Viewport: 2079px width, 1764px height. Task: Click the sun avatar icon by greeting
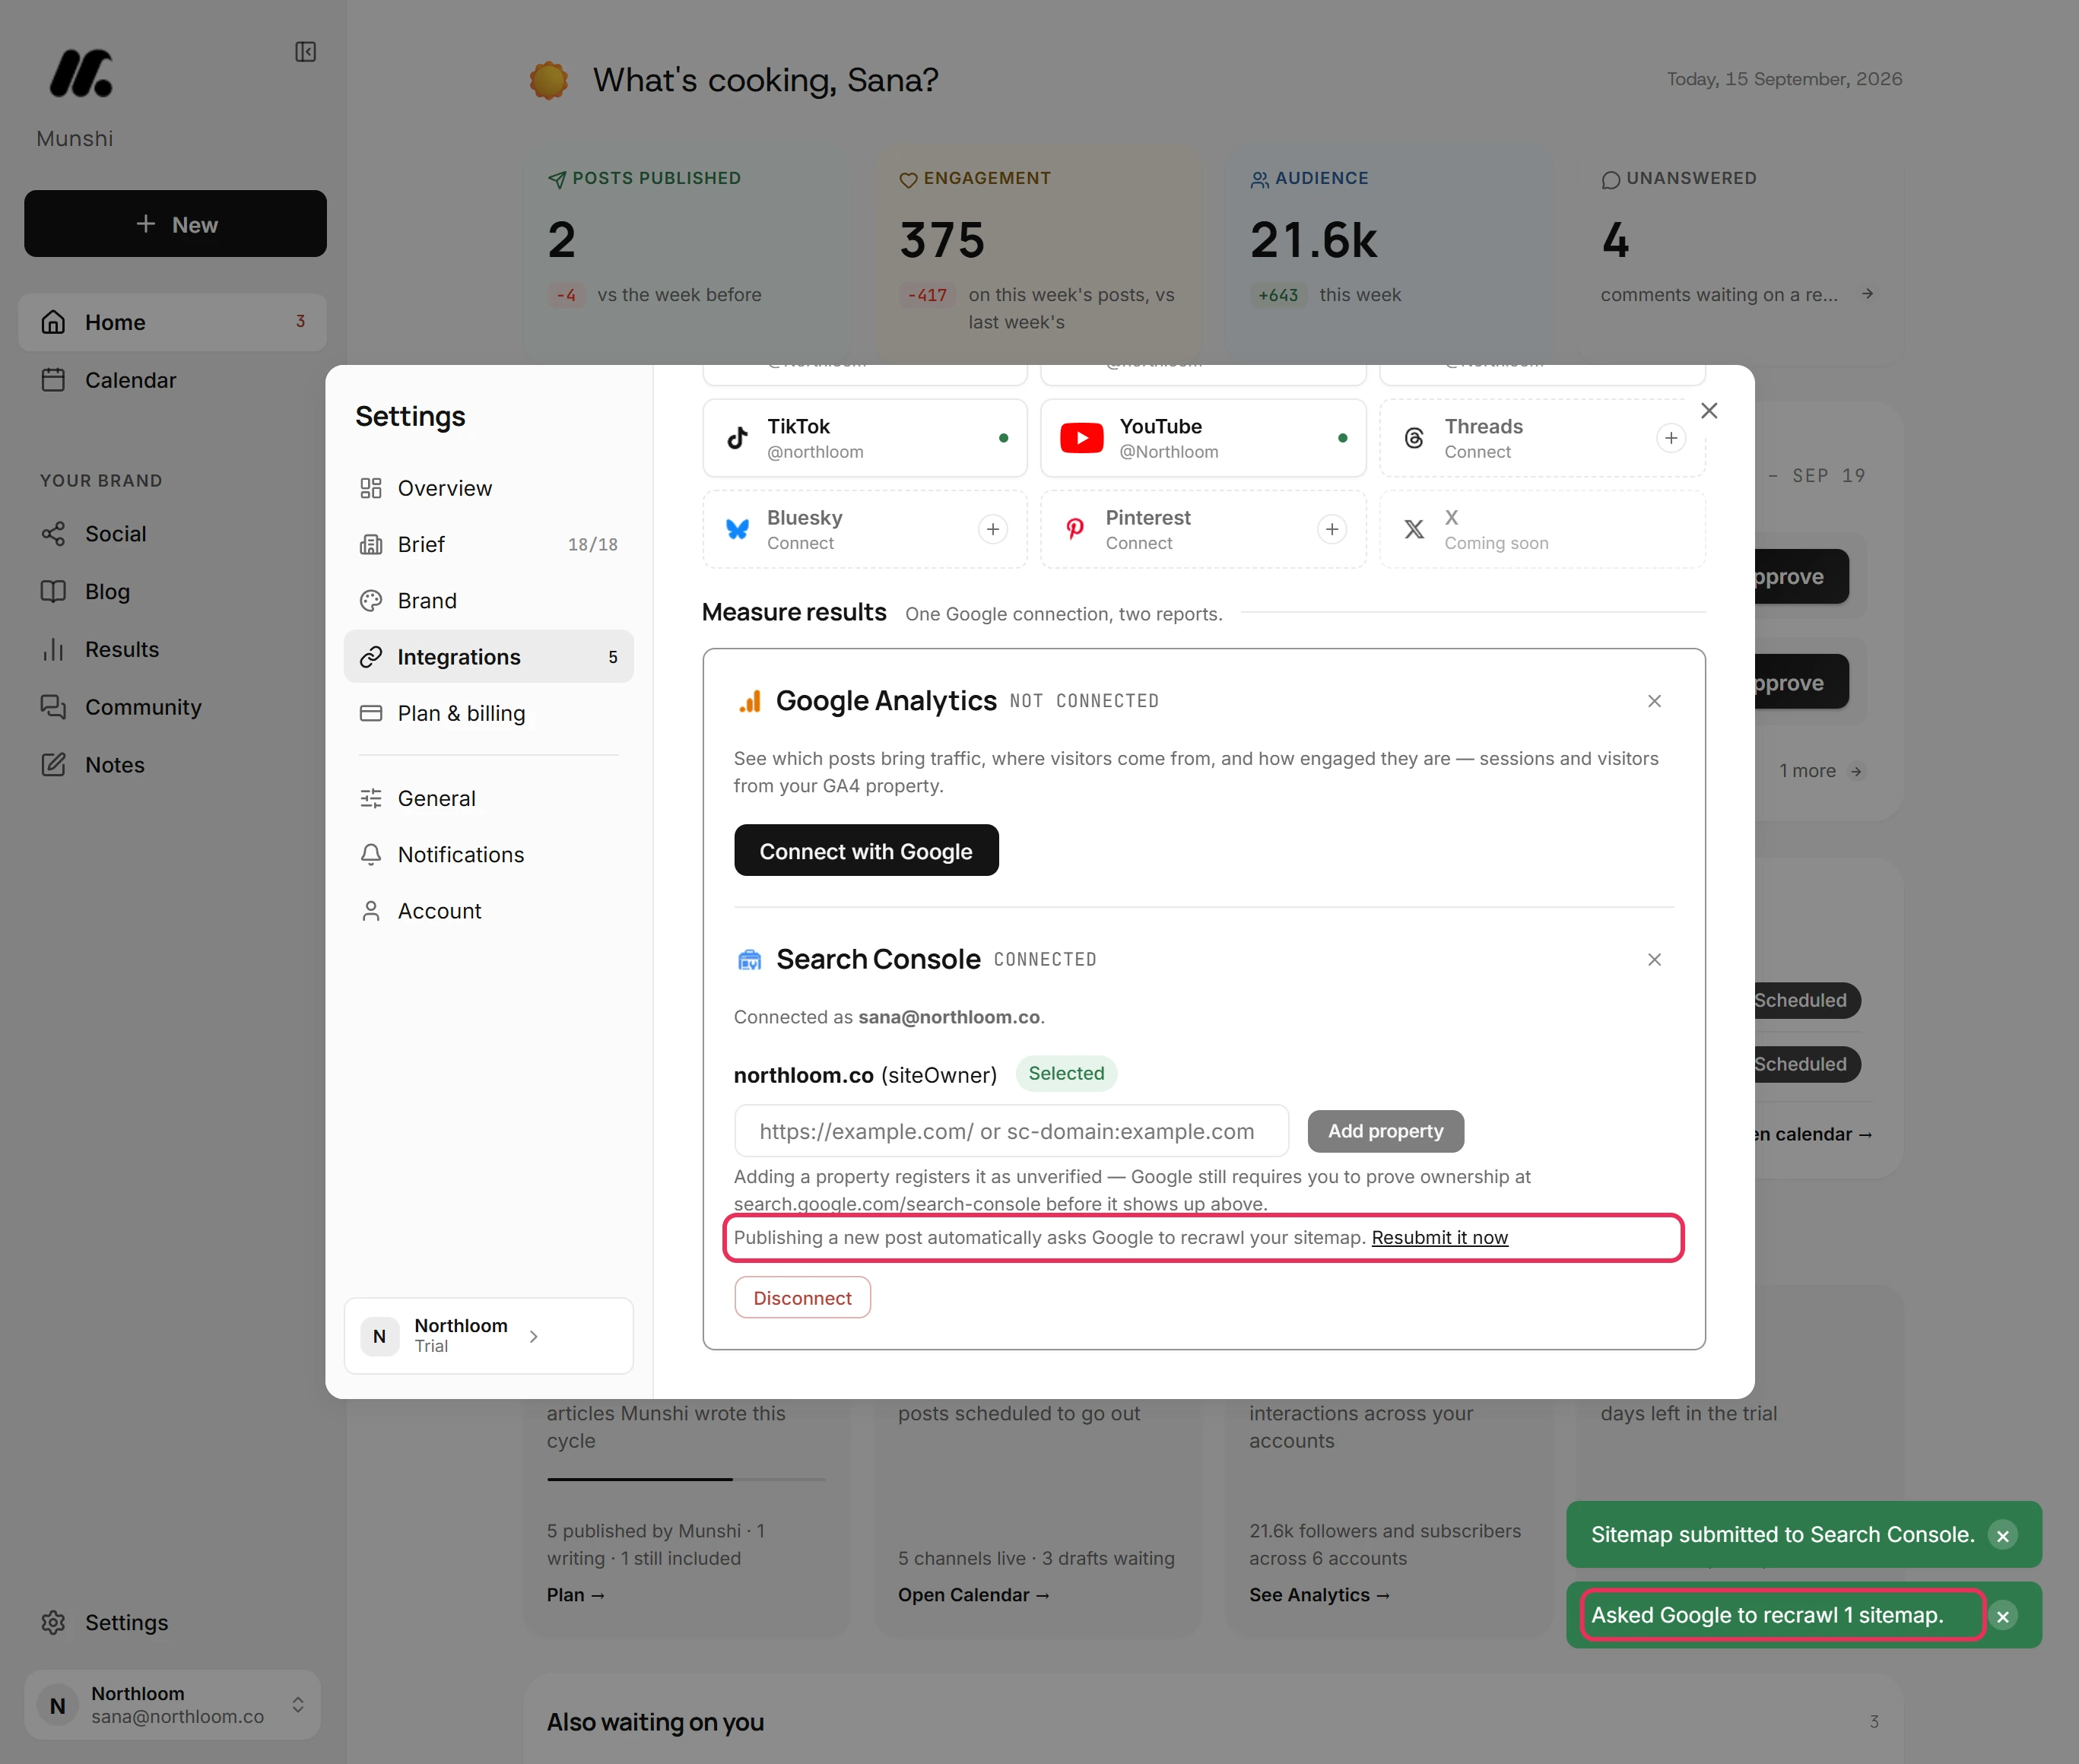tap(548, 80)
